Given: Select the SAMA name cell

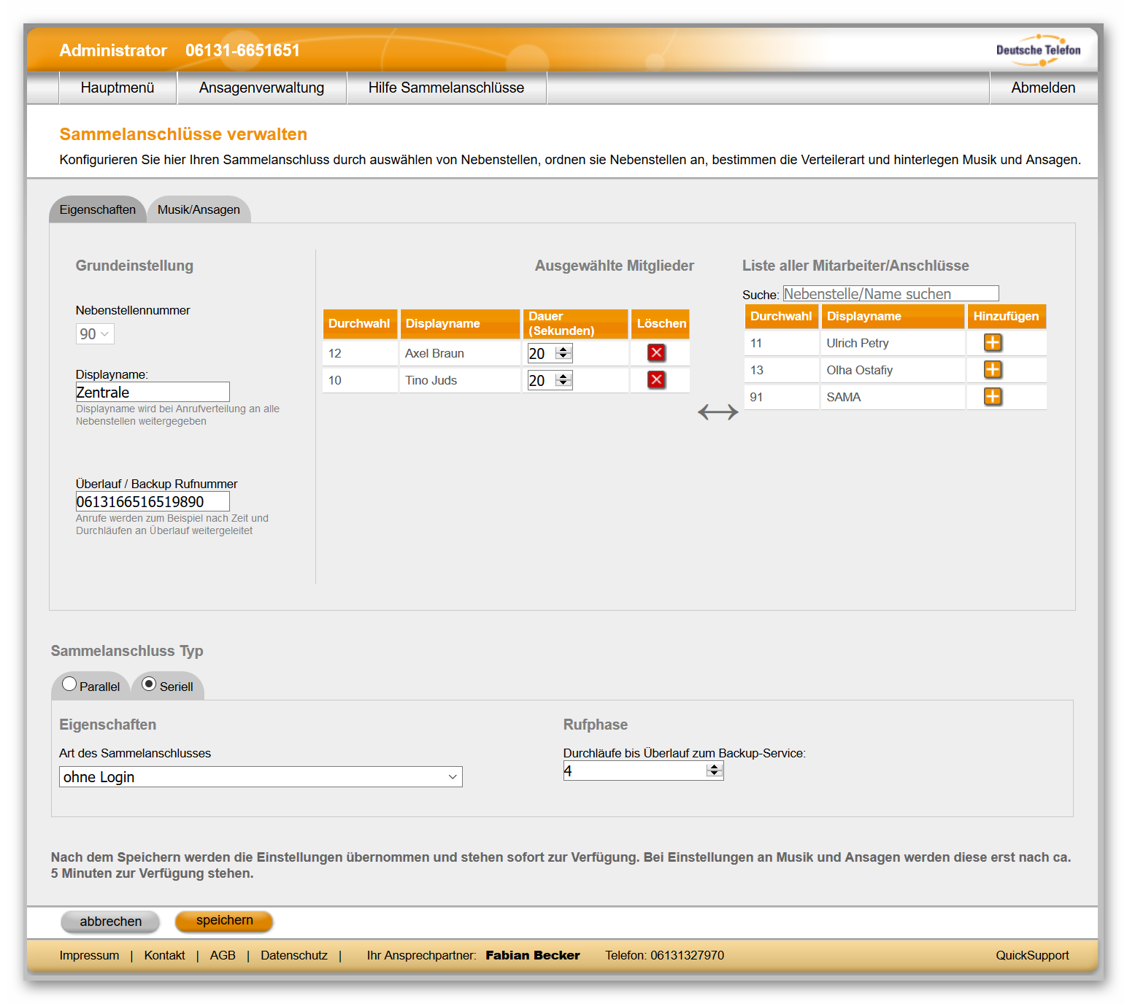Looking at the screenshot, I should [893, 397].
